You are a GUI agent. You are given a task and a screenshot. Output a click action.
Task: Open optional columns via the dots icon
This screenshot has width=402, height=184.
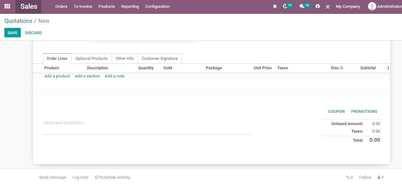388,68
